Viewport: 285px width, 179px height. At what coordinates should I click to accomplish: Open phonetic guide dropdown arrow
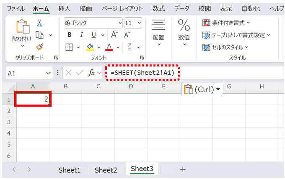tap(138, 47)
